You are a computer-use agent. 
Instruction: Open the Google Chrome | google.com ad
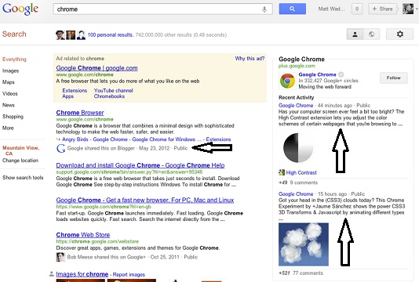pyautogui.click(x=97, y=68)
